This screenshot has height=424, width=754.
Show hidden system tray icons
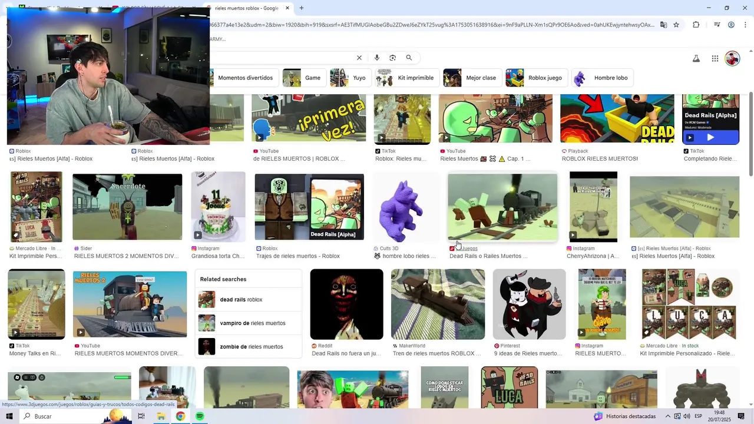(x=668, y=416)
